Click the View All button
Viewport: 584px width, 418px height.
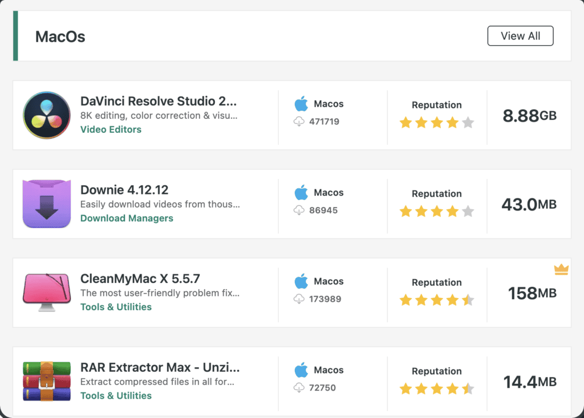[x=520, y=36]
